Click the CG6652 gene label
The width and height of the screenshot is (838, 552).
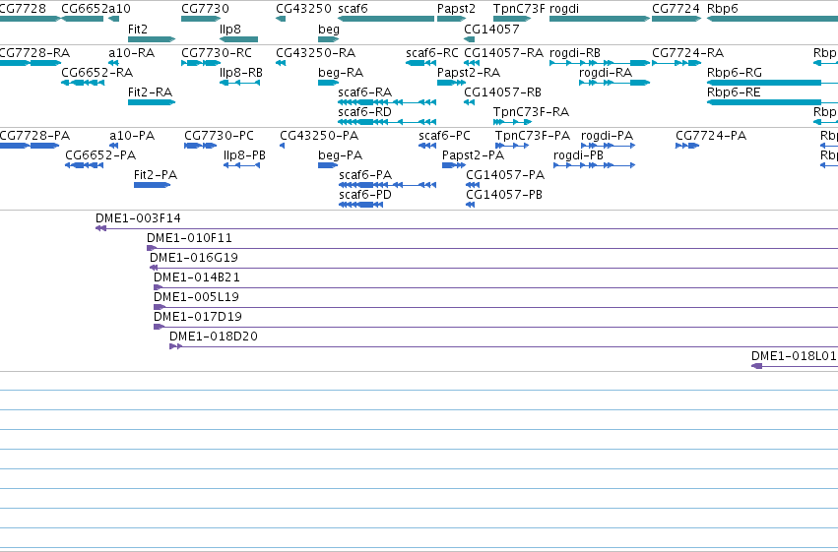86,9
